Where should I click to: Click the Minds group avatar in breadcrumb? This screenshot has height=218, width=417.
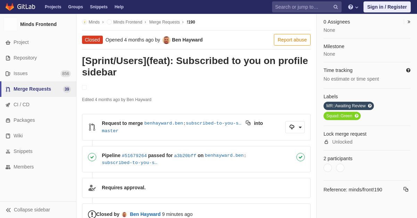(84, 22)
